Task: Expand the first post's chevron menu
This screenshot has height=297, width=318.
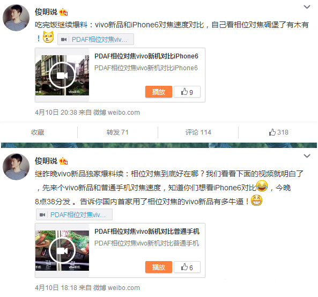Action: click(307, 7)
